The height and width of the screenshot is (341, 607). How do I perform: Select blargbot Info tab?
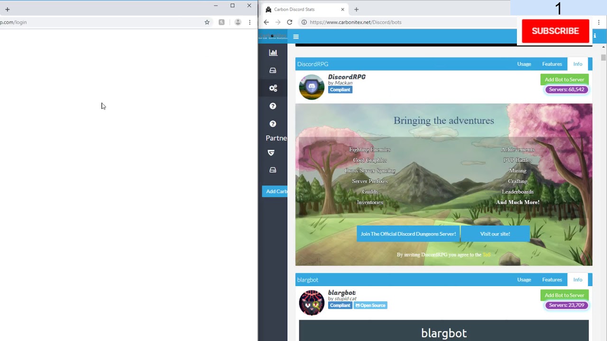(578, 279)
